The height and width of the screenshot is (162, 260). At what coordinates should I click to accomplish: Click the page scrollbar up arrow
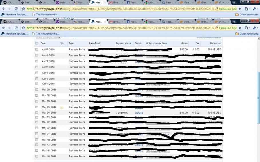pos(258,39)
